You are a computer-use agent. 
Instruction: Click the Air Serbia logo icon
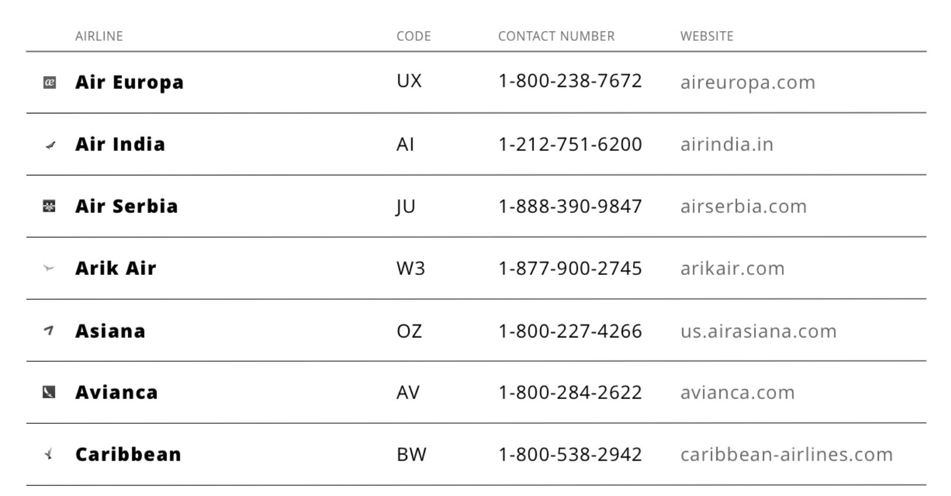tap(50, 206)
